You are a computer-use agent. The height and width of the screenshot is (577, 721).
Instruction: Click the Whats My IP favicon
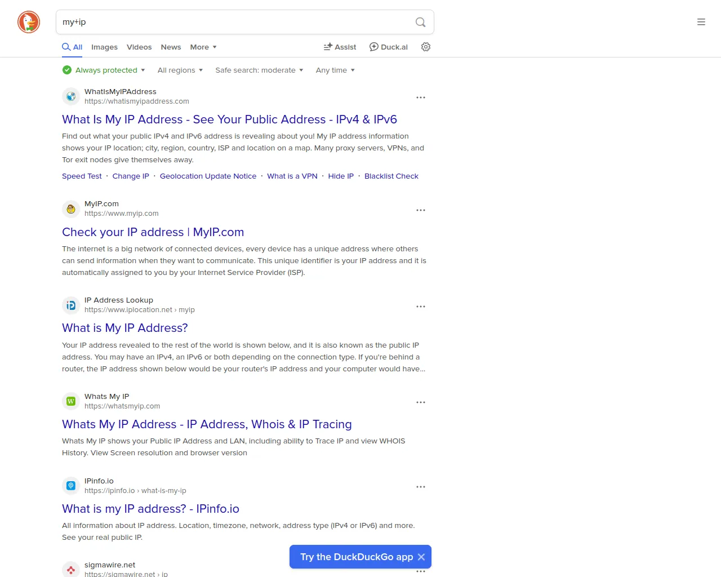click(71, 401)
